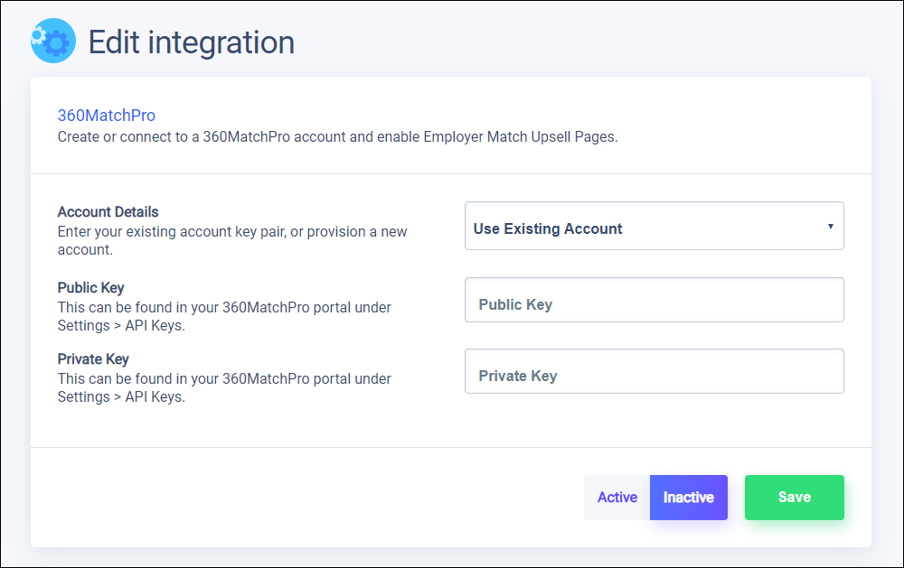Switch the integration status to Inactive
The width and height of the screenshot is (904, 568).
[688, 498]
